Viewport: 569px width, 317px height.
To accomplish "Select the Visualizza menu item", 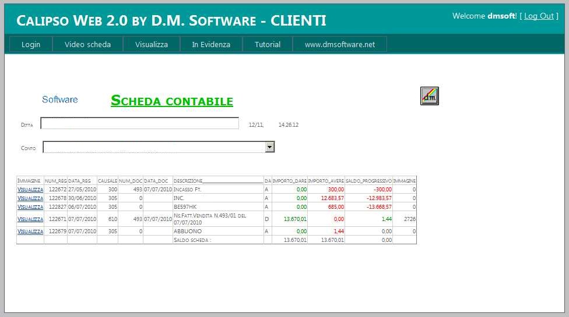I will [x=152, y=45].
